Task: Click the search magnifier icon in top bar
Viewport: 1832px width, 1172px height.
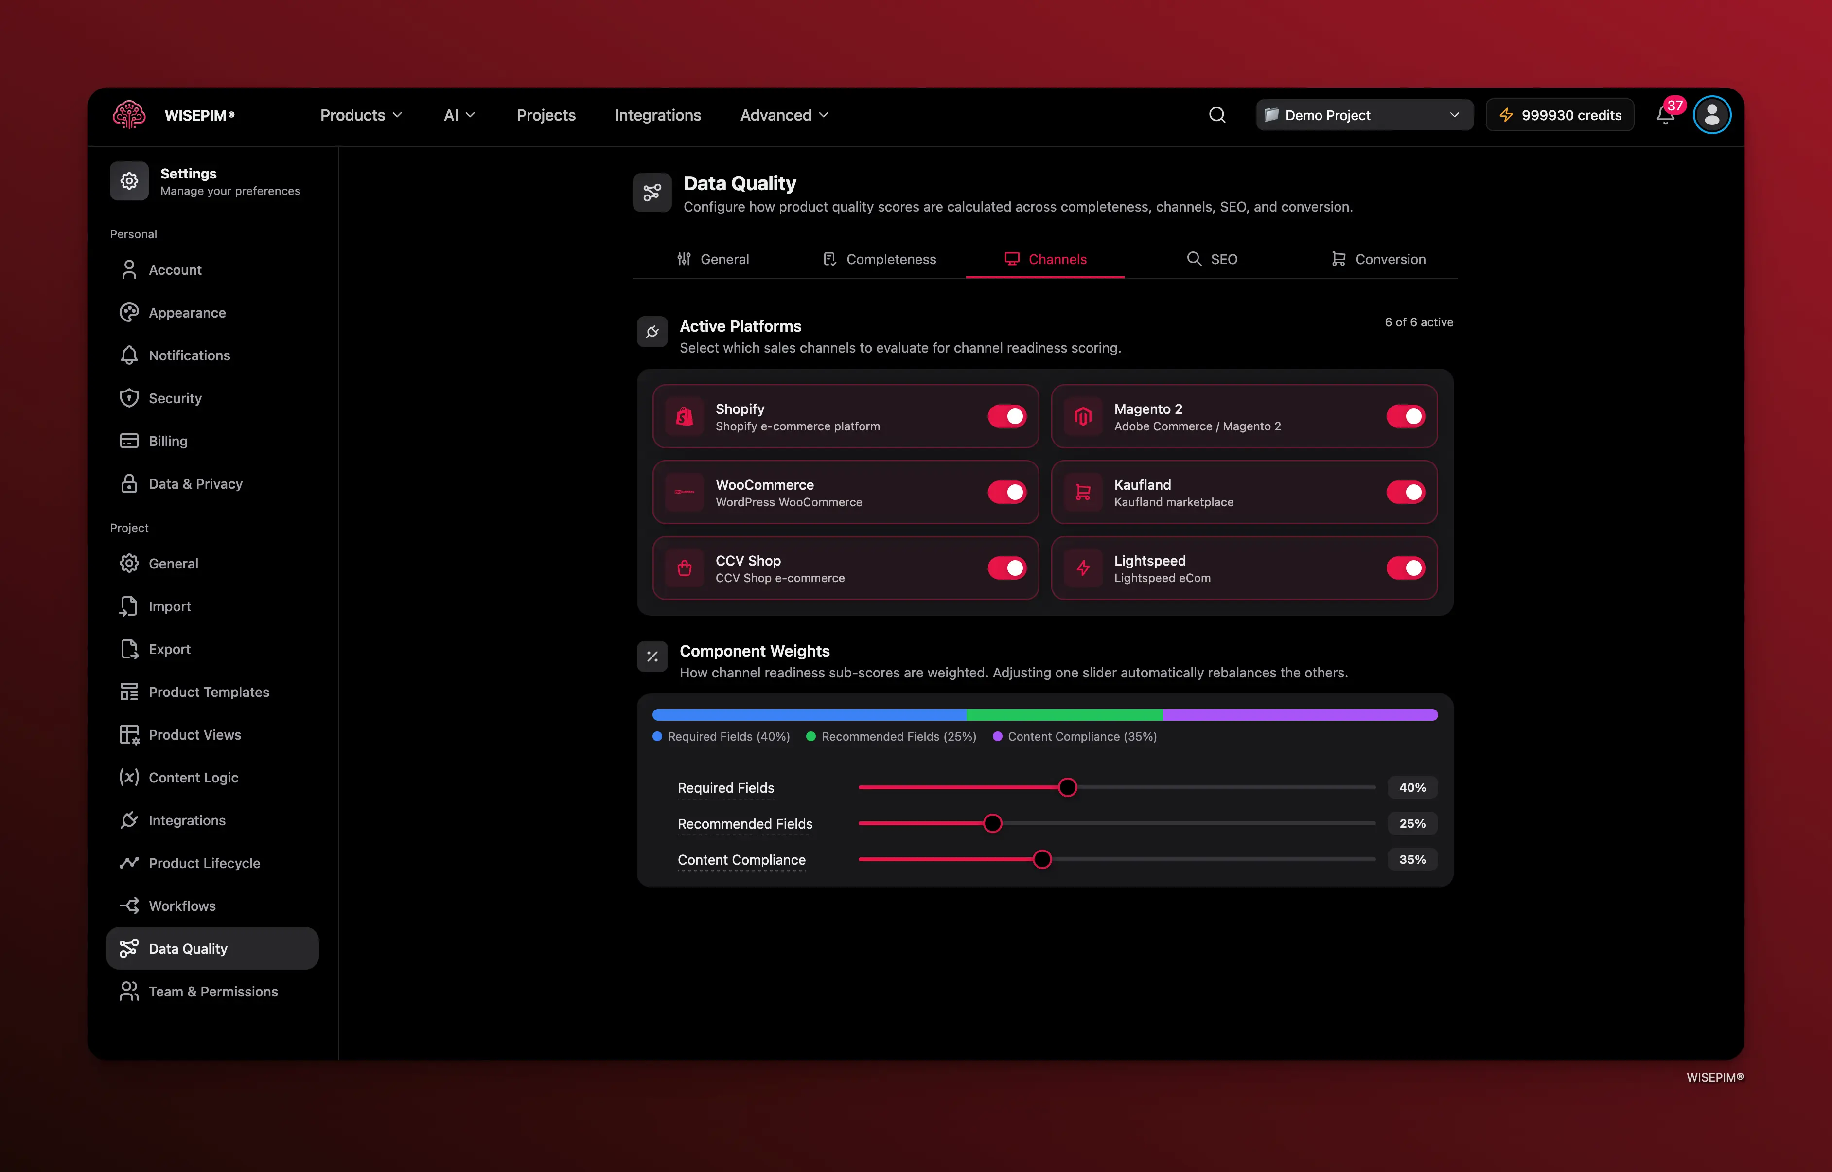Action: click(x=1216, y=115)
